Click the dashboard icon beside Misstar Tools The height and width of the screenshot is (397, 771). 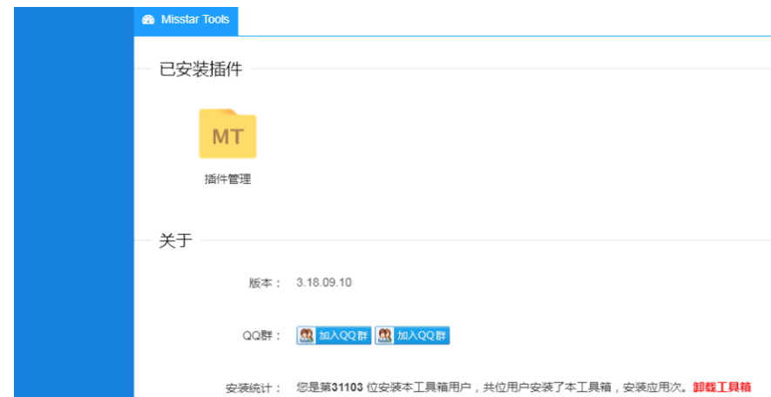point(148,20)
